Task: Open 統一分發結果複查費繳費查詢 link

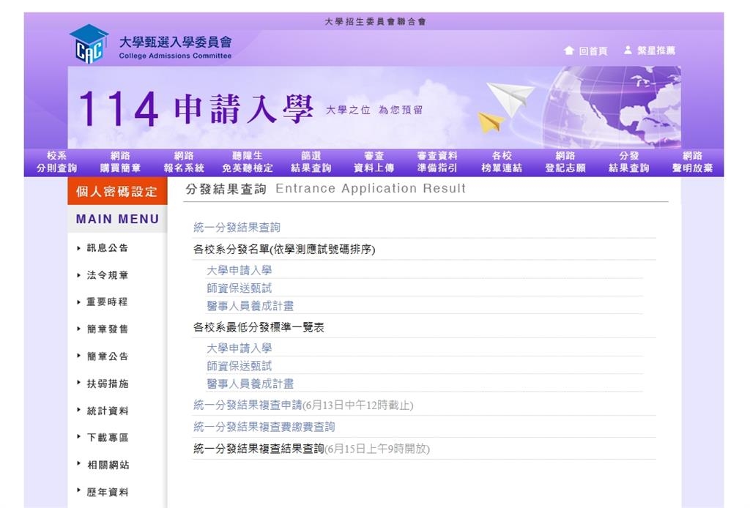Action: click(x=263, y=427)
